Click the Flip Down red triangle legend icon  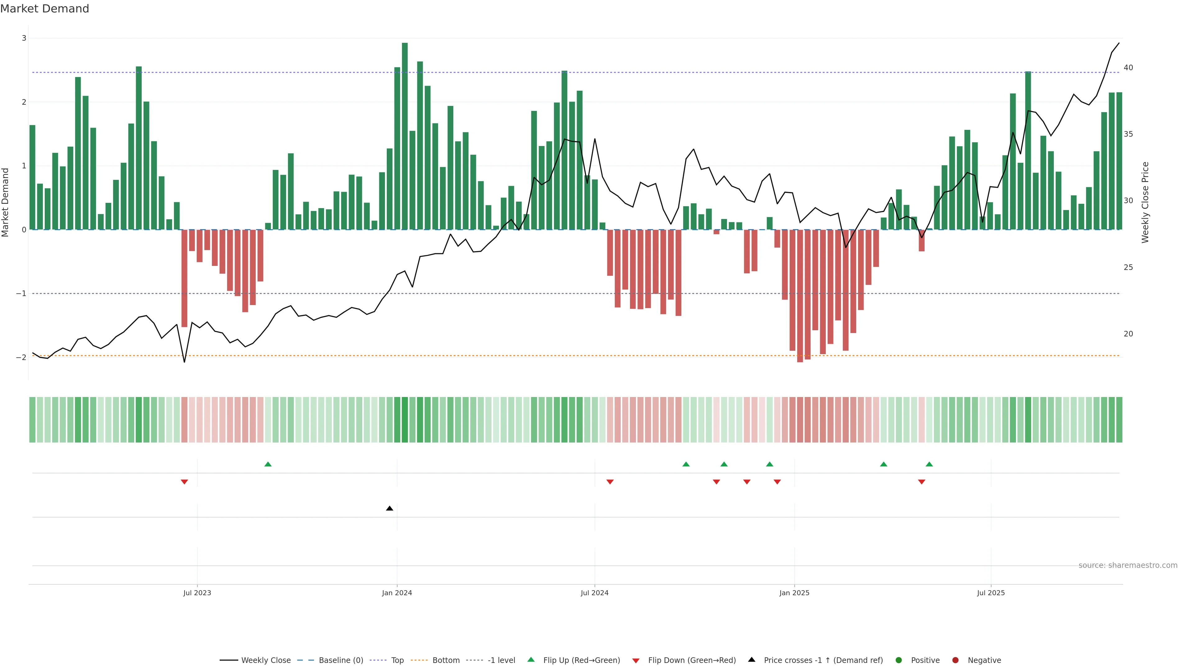(x=636, y=661)
